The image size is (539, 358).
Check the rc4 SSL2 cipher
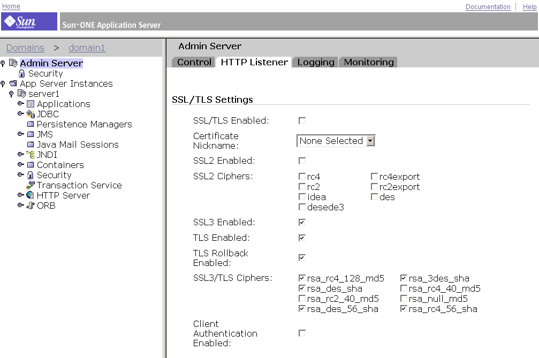click(x=302, y=177)
